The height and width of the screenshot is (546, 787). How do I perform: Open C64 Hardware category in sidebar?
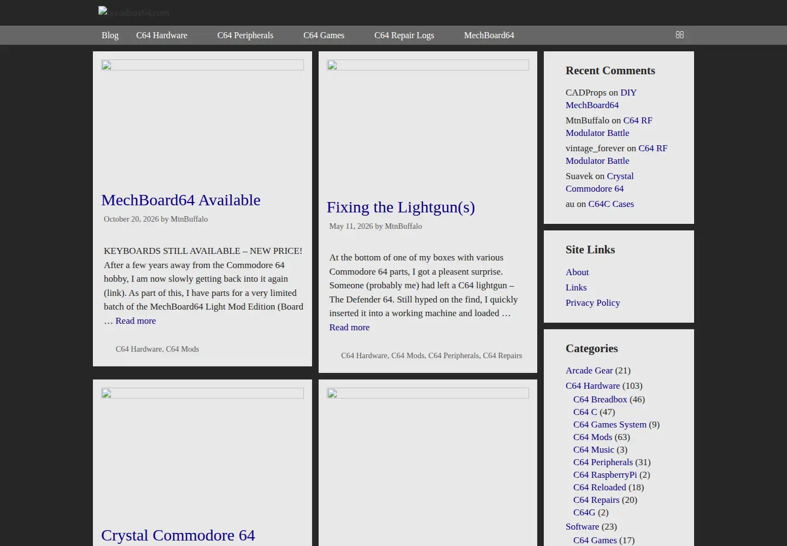(592, 385)
